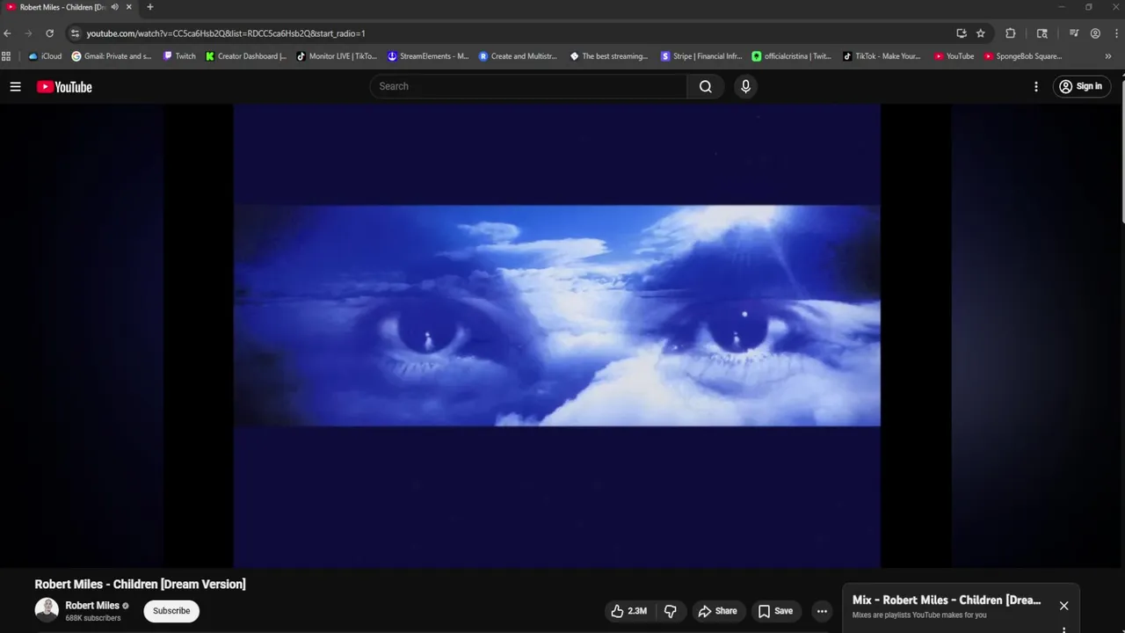Open the Chrome three-dot menu

click(1115, 33)
